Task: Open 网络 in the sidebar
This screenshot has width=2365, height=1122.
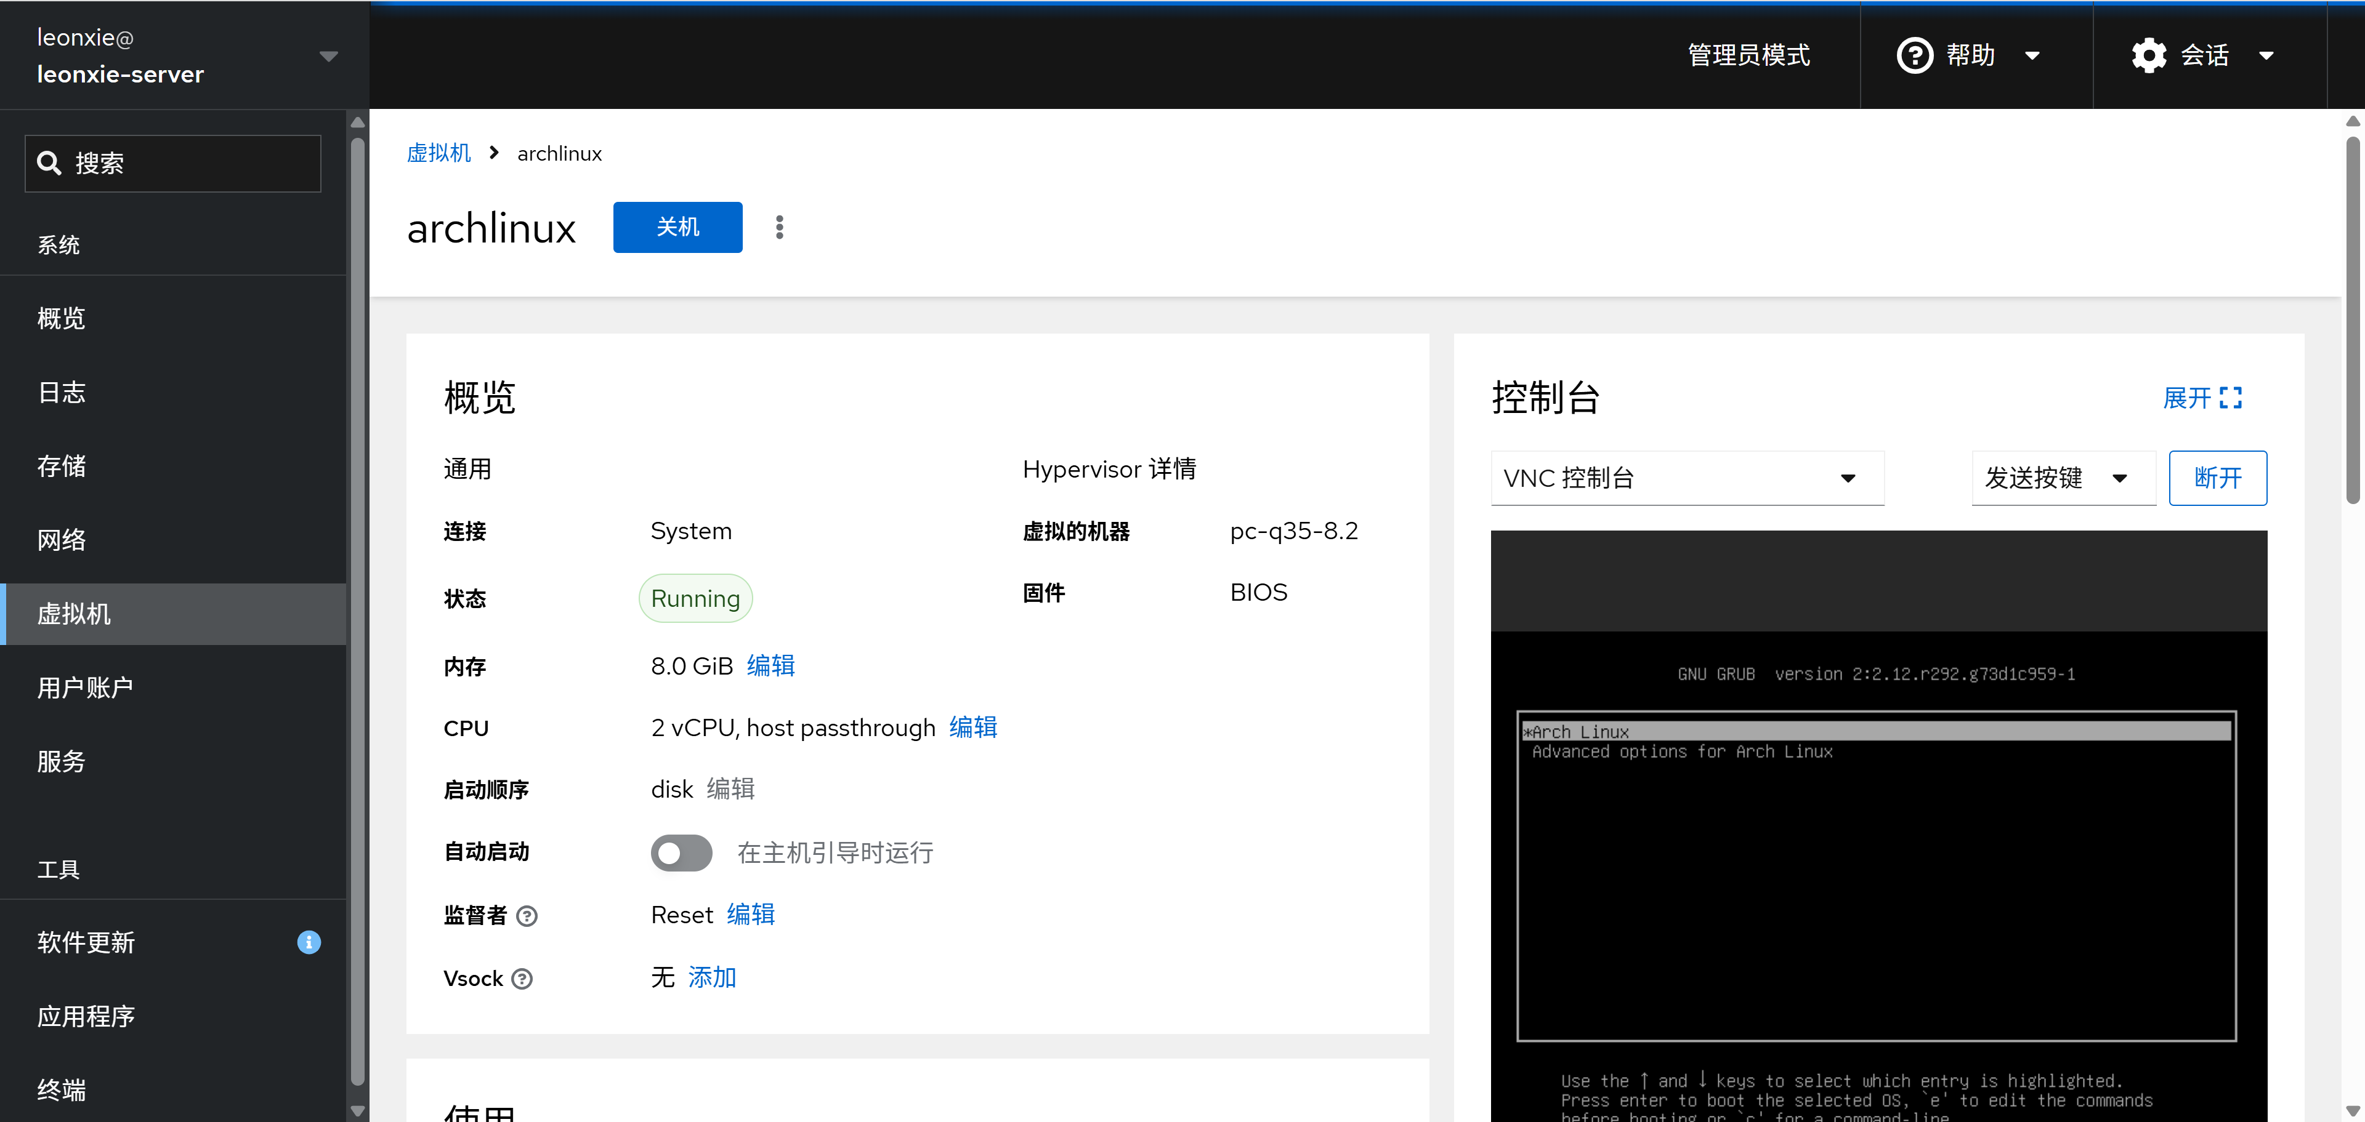Action: point(174,540)
